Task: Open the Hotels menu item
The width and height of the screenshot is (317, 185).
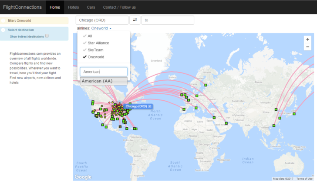Action: pyautogui.click(x=74, y=7)
